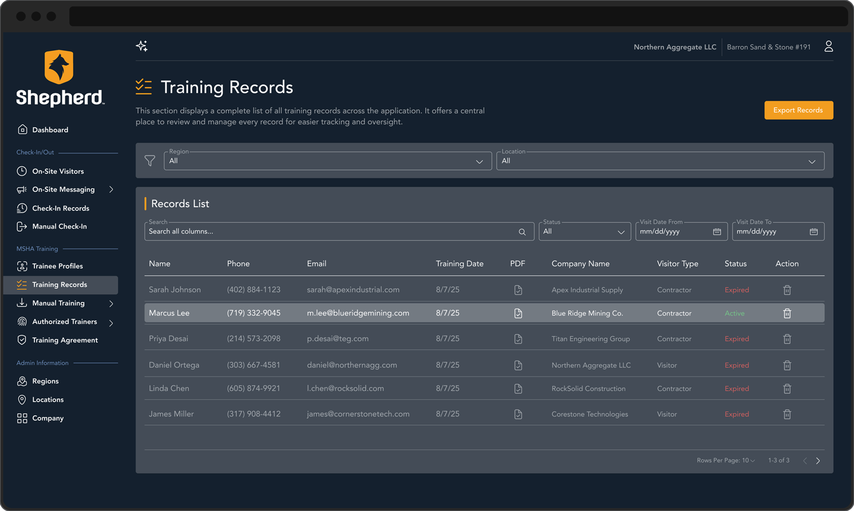Go to the next page of records
The image size is (854, 511).
pos(818,460)
